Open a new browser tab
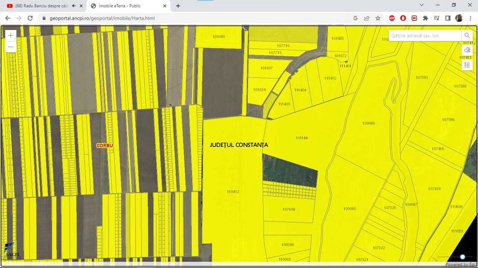The height and width of the screenshot is (268, 478). pyautogui.click(x=178, y=6)
